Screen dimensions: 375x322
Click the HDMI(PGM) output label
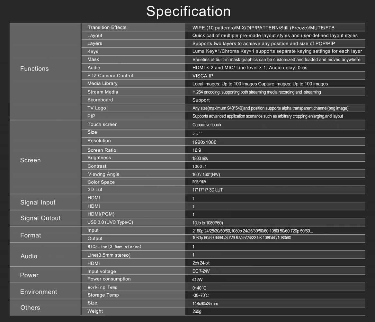(101, 214)
